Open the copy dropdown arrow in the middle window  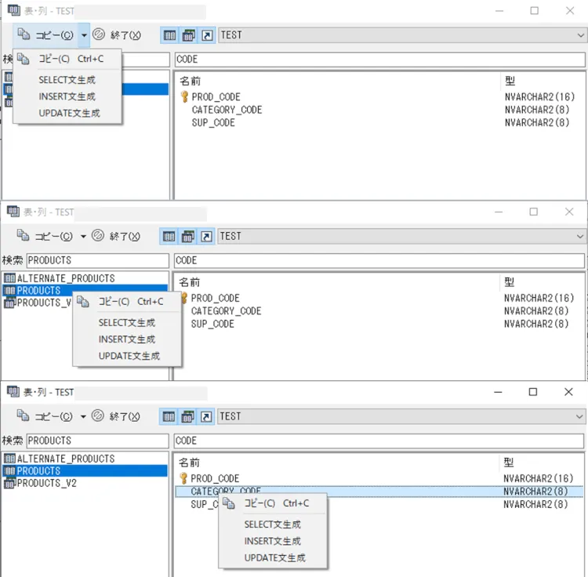(x=83, y=237)
